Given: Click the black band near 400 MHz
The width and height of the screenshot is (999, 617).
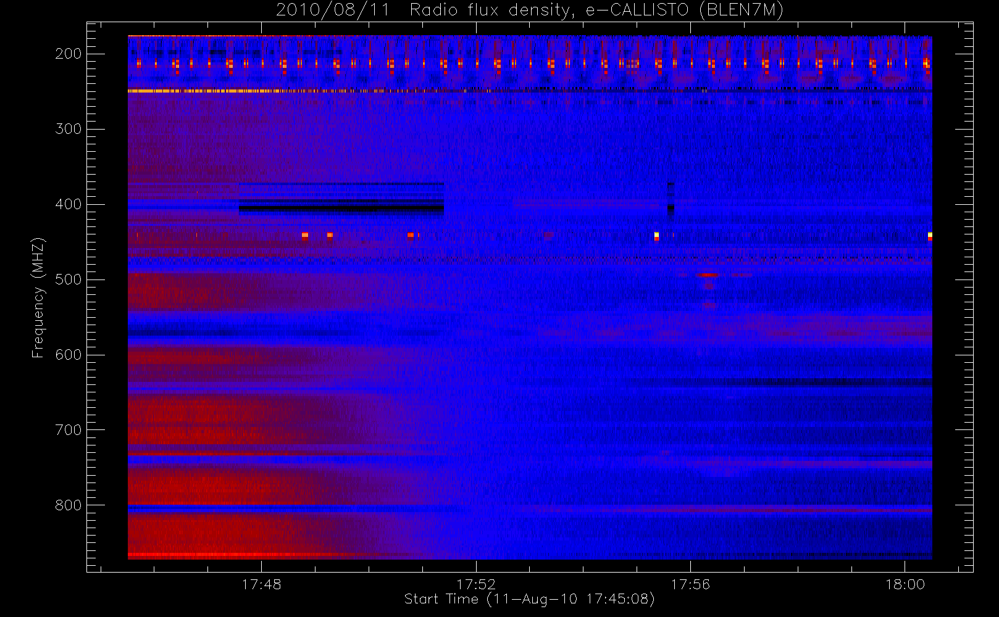Looking at the screenshot, I should pos(341,209).
